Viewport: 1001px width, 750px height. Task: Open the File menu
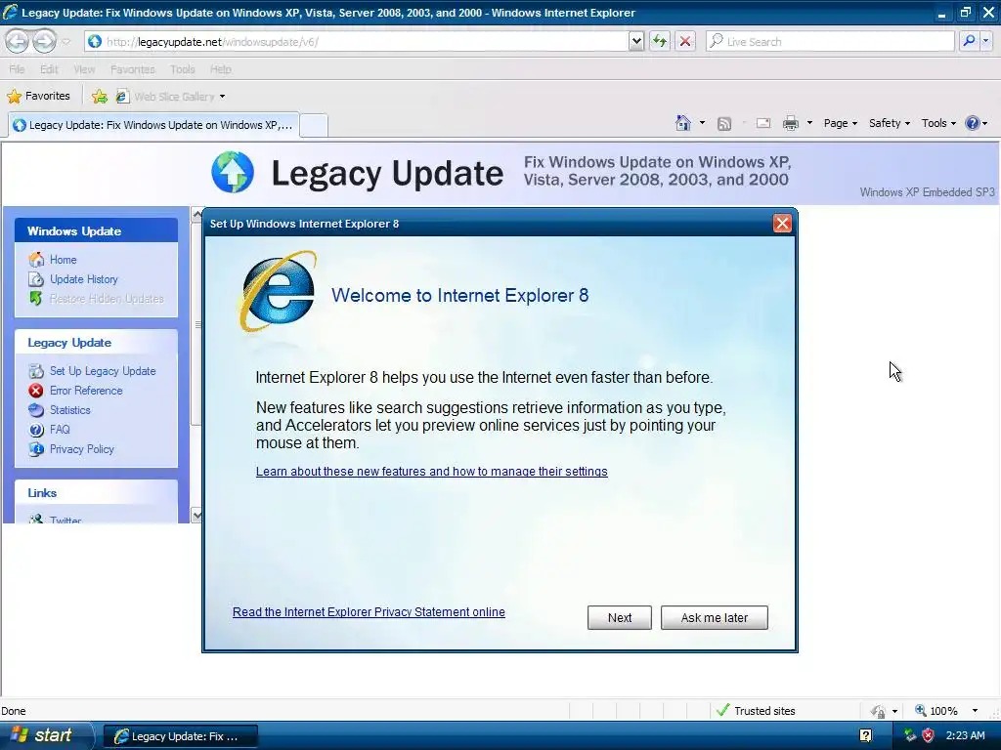point(17,69)
